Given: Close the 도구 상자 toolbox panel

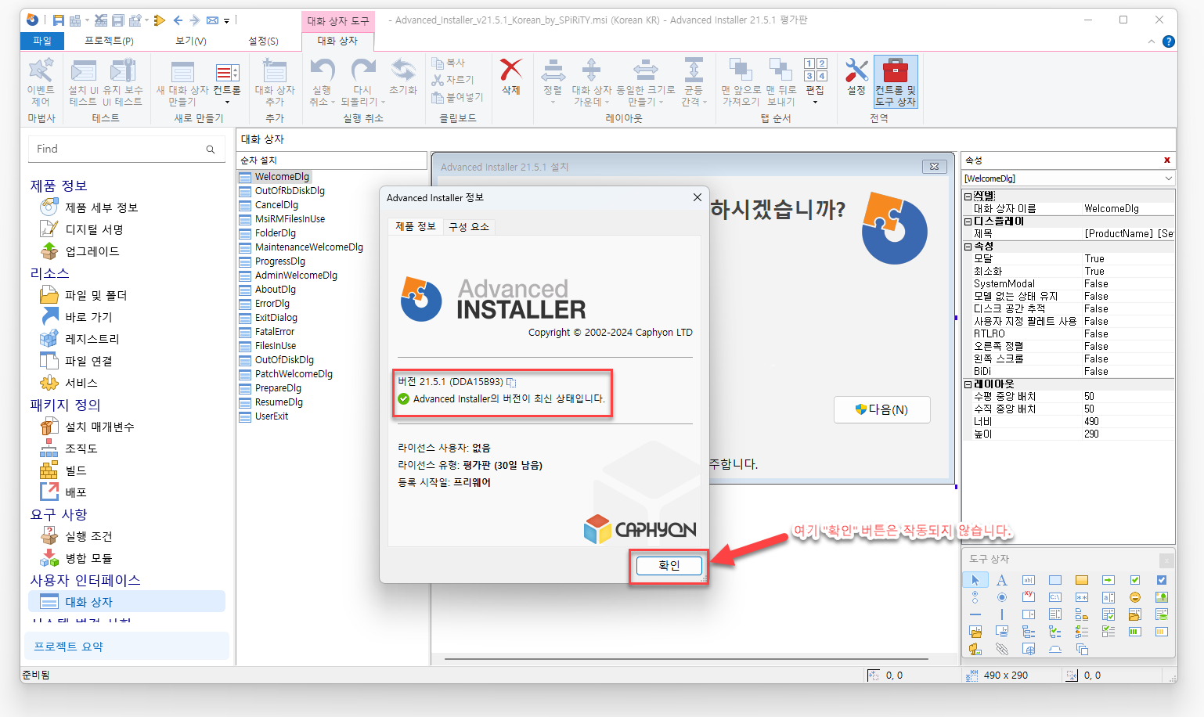Looking at the screenshot, I should [x=1166, y=560].
